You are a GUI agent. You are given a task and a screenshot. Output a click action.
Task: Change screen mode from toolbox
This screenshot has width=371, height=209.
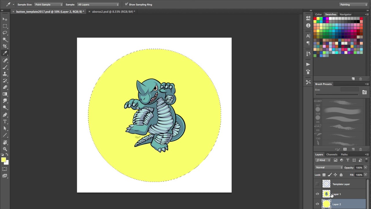pos(5,176)
